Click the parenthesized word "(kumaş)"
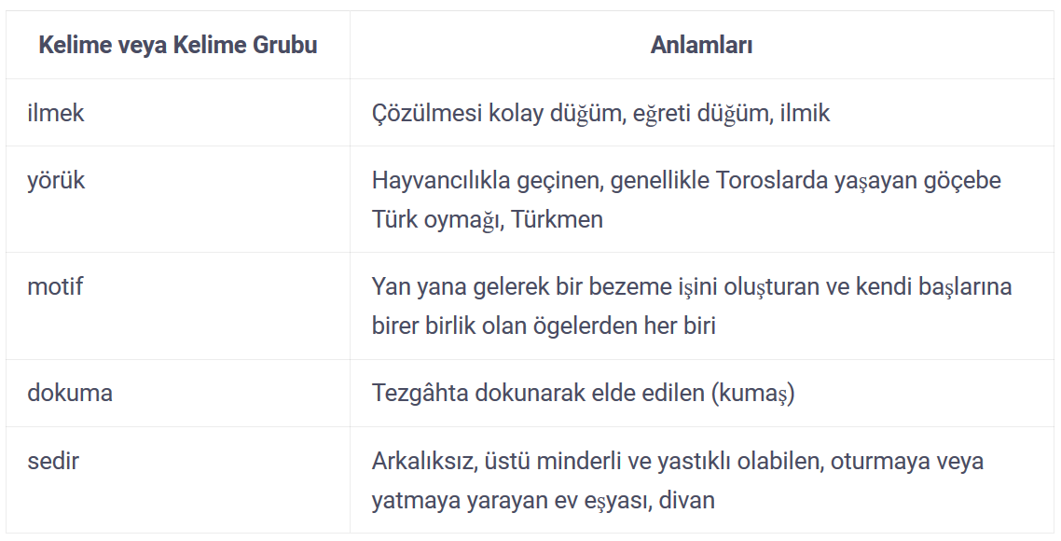Viewport: 1061px width, 541px height. click(x=752, y=393)
